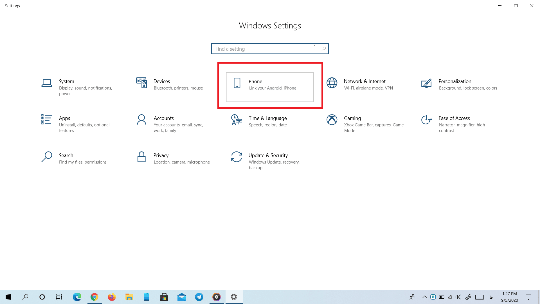Close the Settings window
This screenshot has width=540, height=304.
[532, 6]
